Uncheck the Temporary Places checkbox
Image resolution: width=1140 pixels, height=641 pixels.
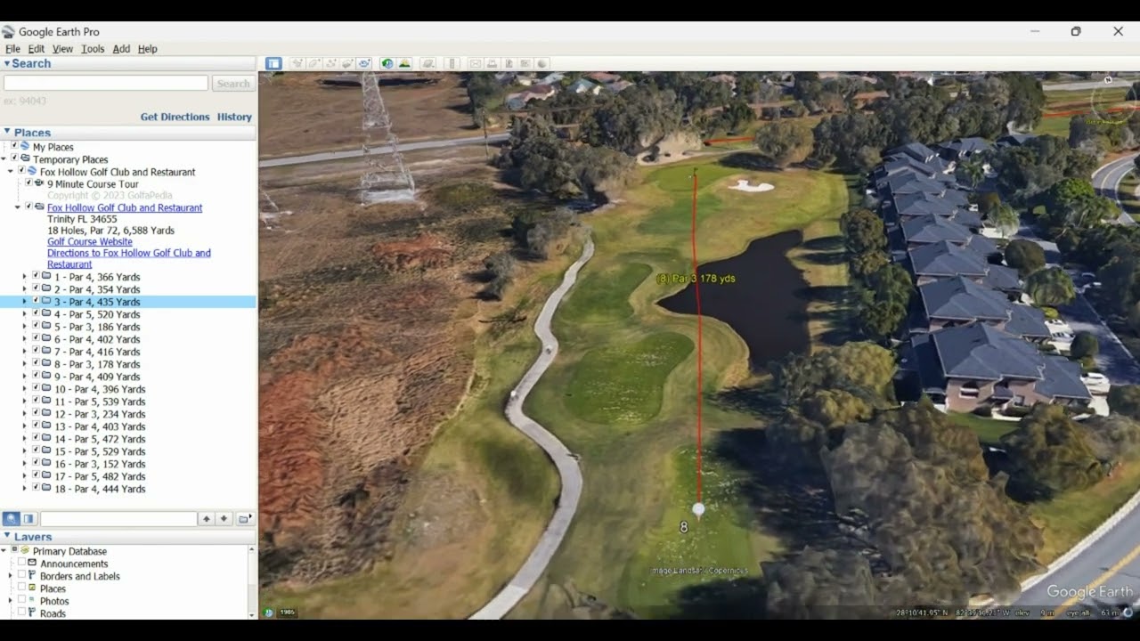point(14,158)
